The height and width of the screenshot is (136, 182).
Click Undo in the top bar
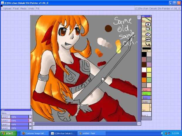coord(31,8)
